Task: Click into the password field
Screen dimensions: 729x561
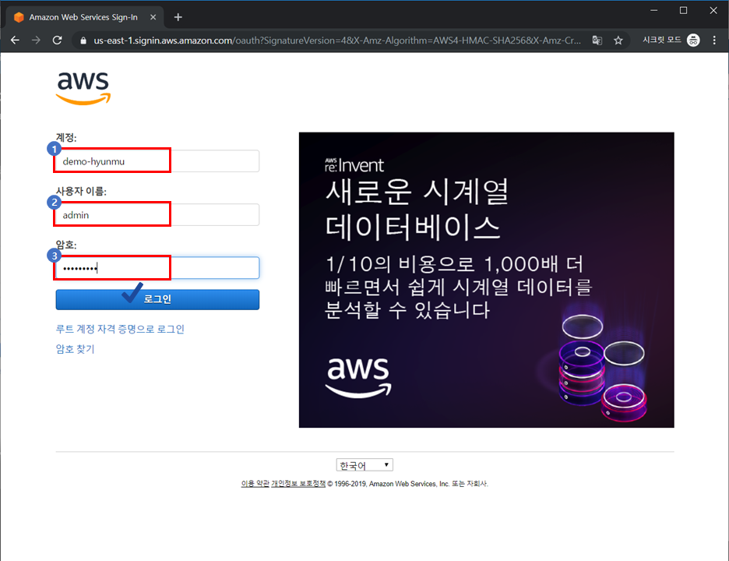Action: (x=157, y=268)
